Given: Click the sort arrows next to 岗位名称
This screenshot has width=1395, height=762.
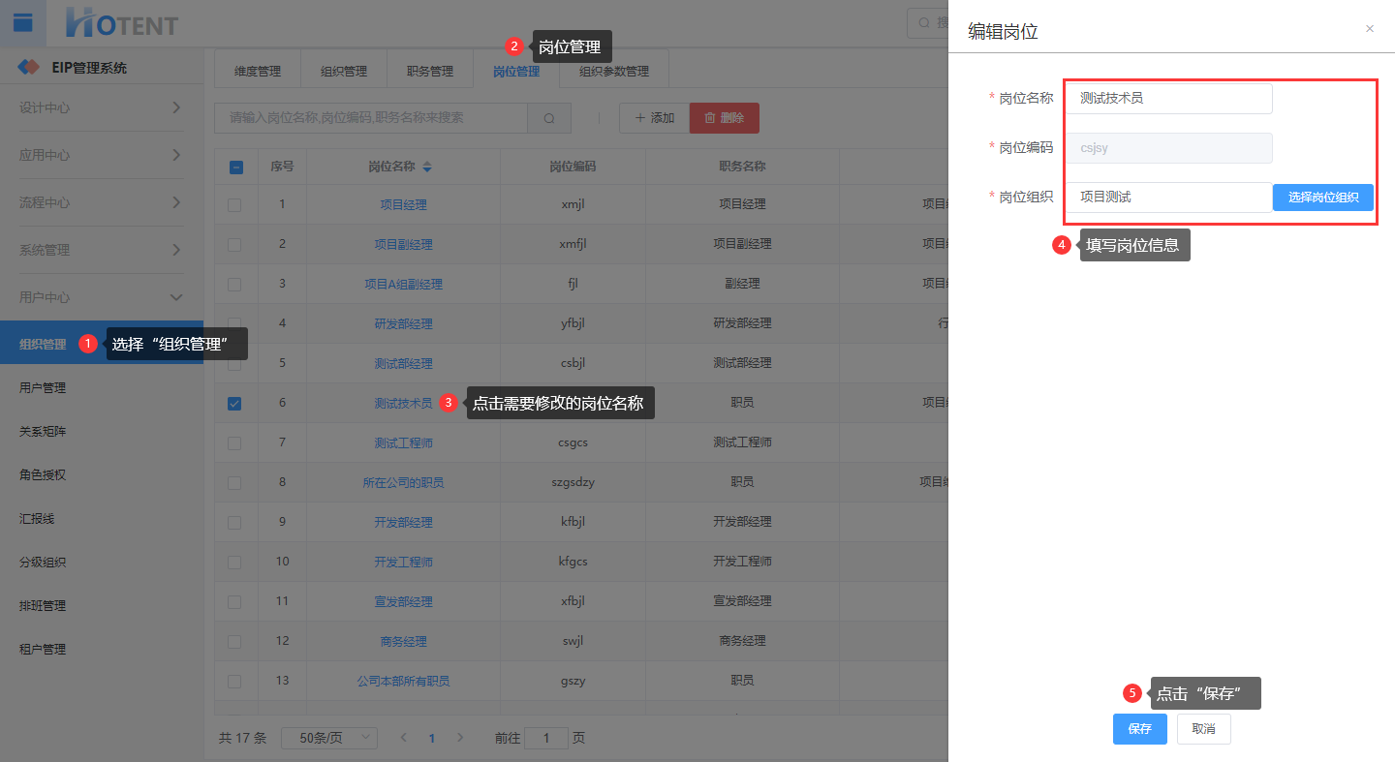Looking at the screenshot, I should pyautogui.click(x=427, y=168).
